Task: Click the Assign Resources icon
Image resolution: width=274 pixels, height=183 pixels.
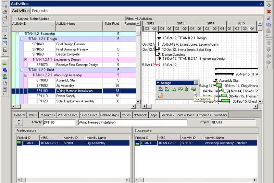Action: 160,89
